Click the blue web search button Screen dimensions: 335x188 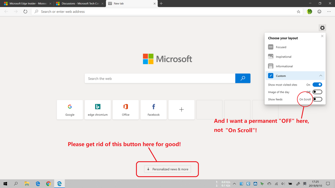click(243, 78)
